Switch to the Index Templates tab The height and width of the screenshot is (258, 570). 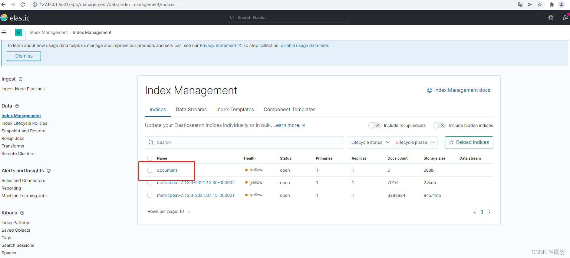[x=235, y=110]
